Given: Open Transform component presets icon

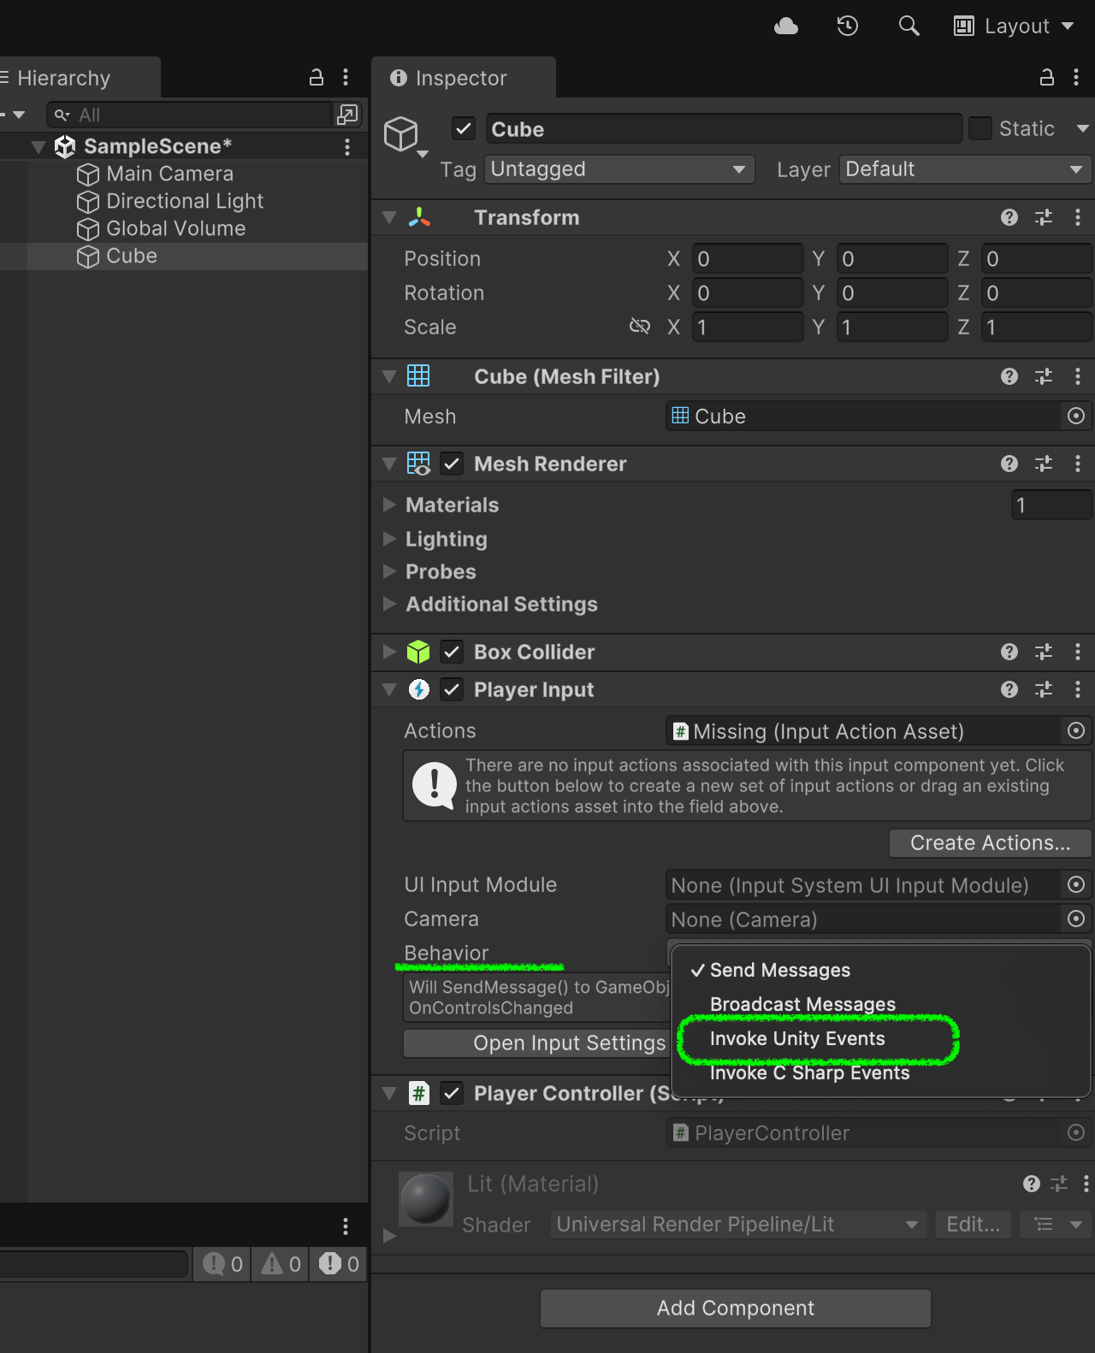Looking at the screenshot, I should [1044, 217].
